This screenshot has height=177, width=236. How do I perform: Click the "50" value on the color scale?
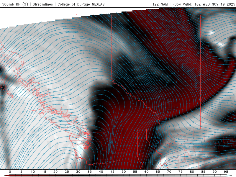point(124,172)
